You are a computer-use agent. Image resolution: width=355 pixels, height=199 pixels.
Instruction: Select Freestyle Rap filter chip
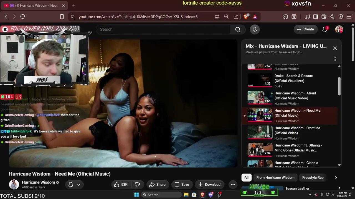[313, 177]
